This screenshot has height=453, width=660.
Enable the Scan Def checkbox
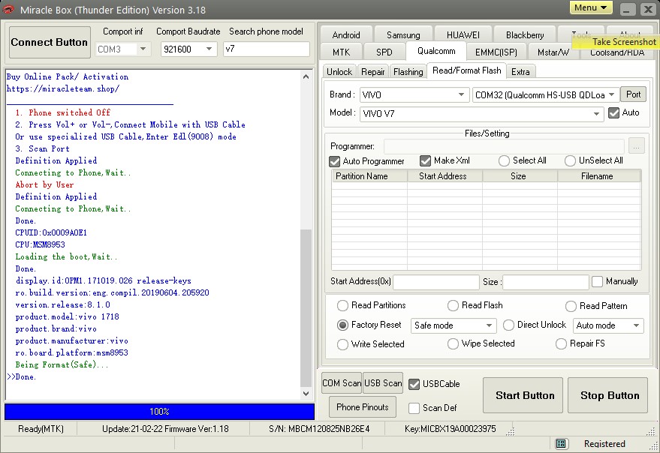click(x=414, y=408)
